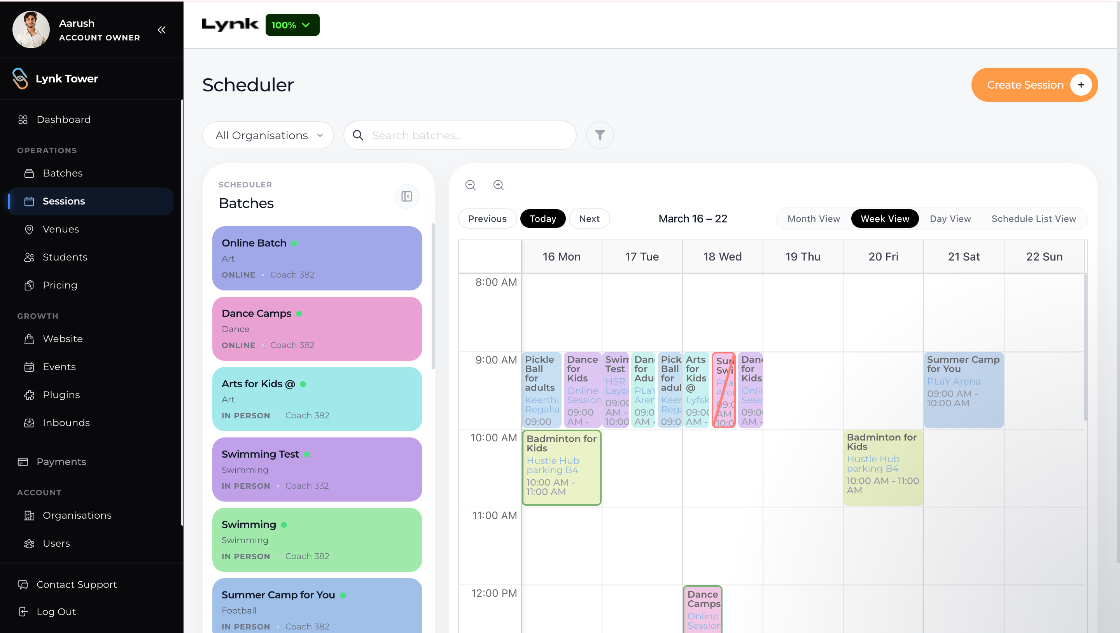
Task: Open Wednesday's Dance Camps session
Action: pyautogui.click(x=703, y=609)
